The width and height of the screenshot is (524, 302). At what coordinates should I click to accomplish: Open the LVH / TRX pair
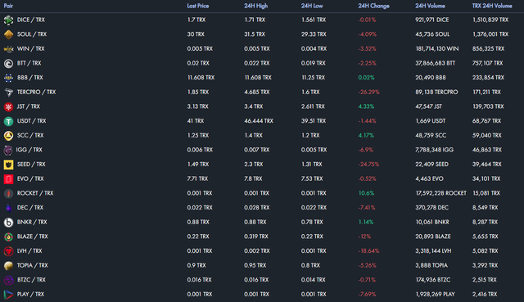[29, 250]
